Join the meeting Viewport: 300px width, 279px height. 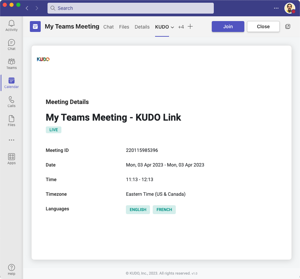228,27
